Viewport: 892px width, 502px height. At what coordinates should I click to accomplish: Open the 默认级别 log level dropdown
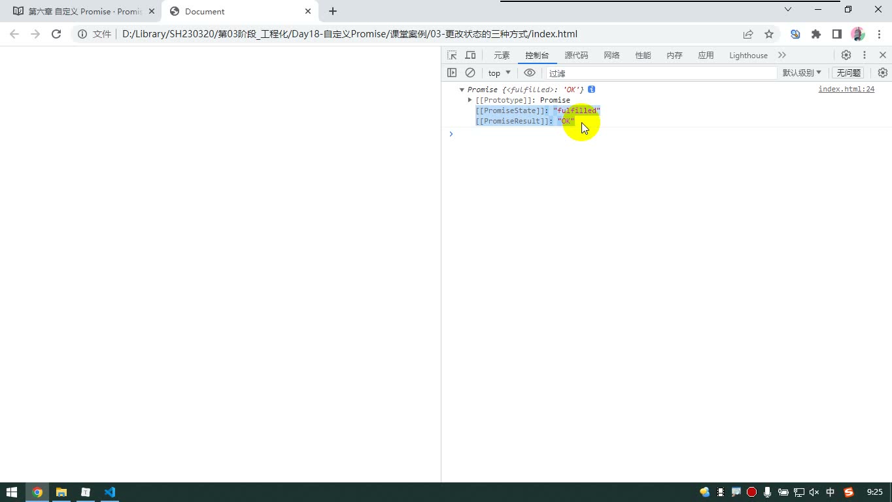(x=802, y=73)
